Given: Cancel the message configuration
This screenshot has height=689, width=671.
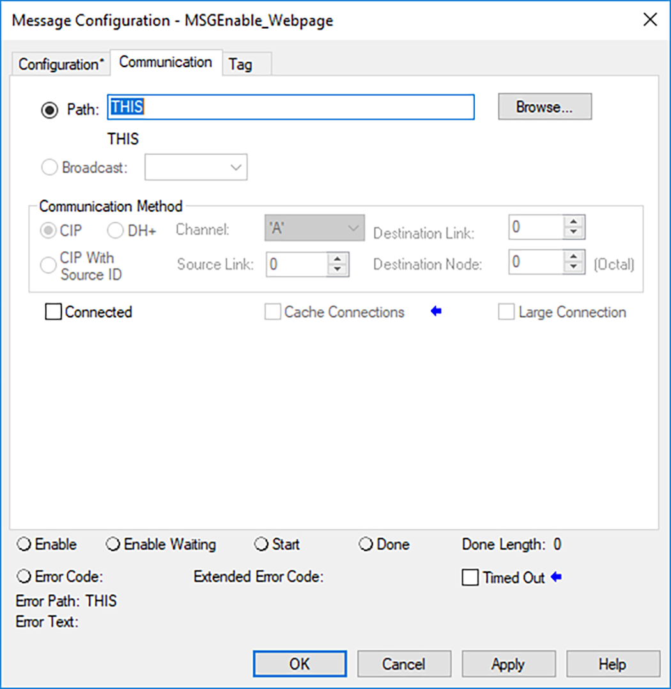Looking at the screenshot, I should click(x=403, y=663).
